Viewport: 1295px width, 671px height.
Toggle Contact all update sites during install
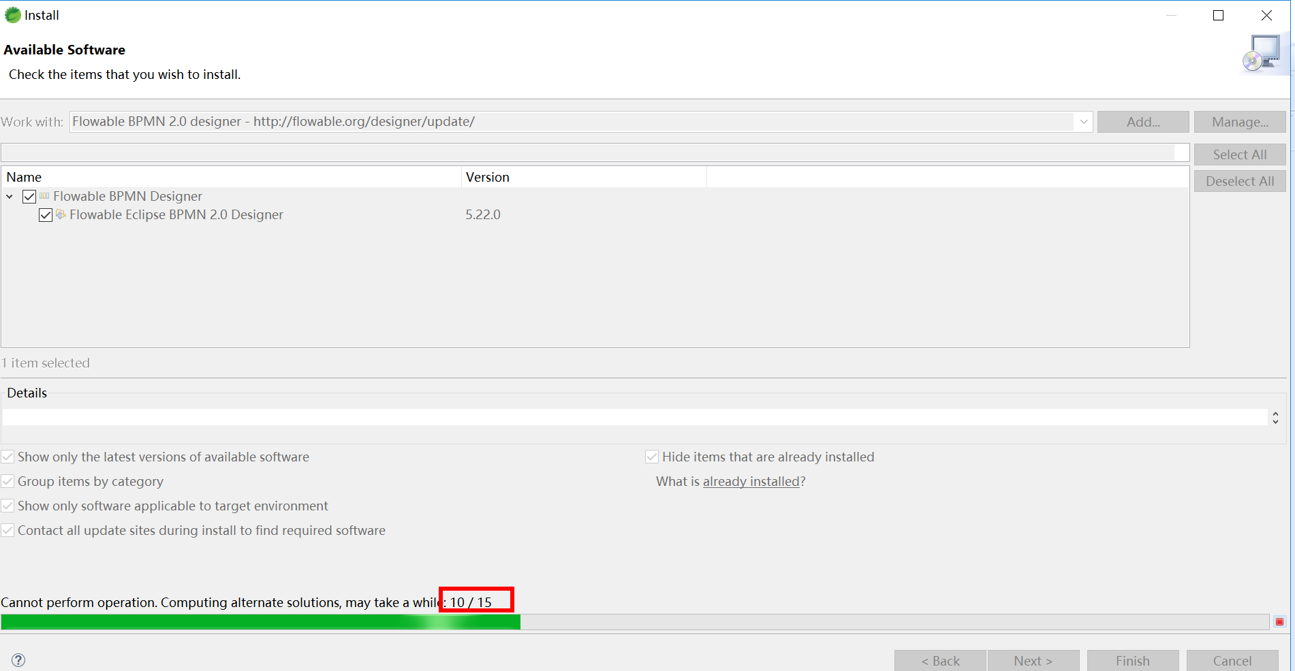click(x=7, y=530)
